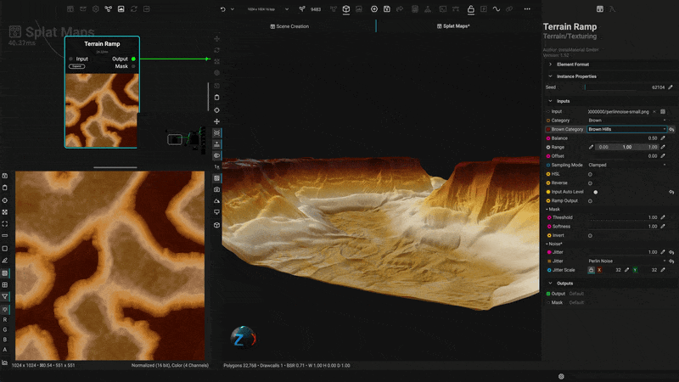The image size is (679, 382).
Task: Open the undo history dropdown arrow
Action: (x=232, y=9)
